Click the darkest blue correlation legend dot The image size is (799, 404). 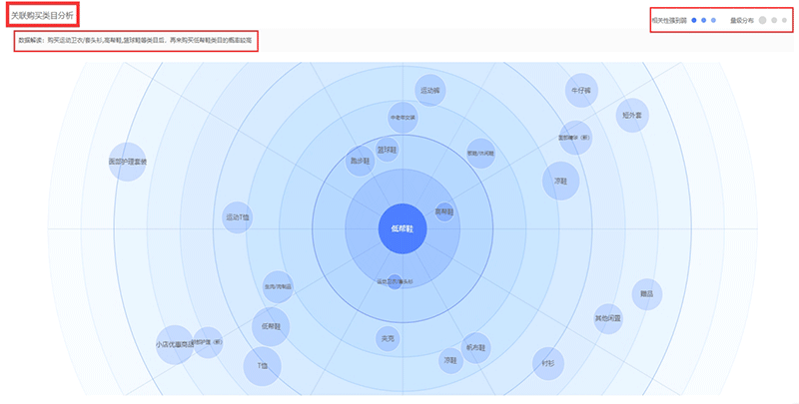(694, 20)
